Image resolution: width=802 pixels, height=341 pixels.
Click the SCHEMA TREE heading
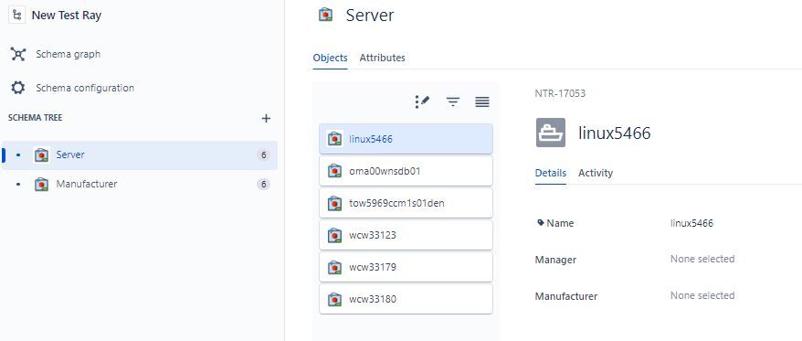pyautogui.click(x=36, y=118)
